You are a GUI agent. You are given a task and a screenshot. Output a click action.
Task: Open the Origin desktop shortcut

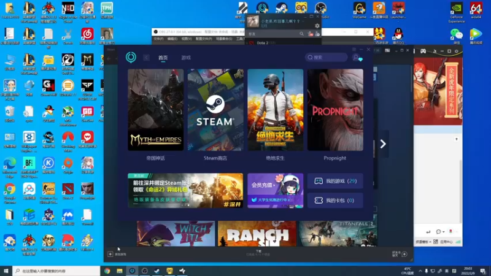point(68,166)
